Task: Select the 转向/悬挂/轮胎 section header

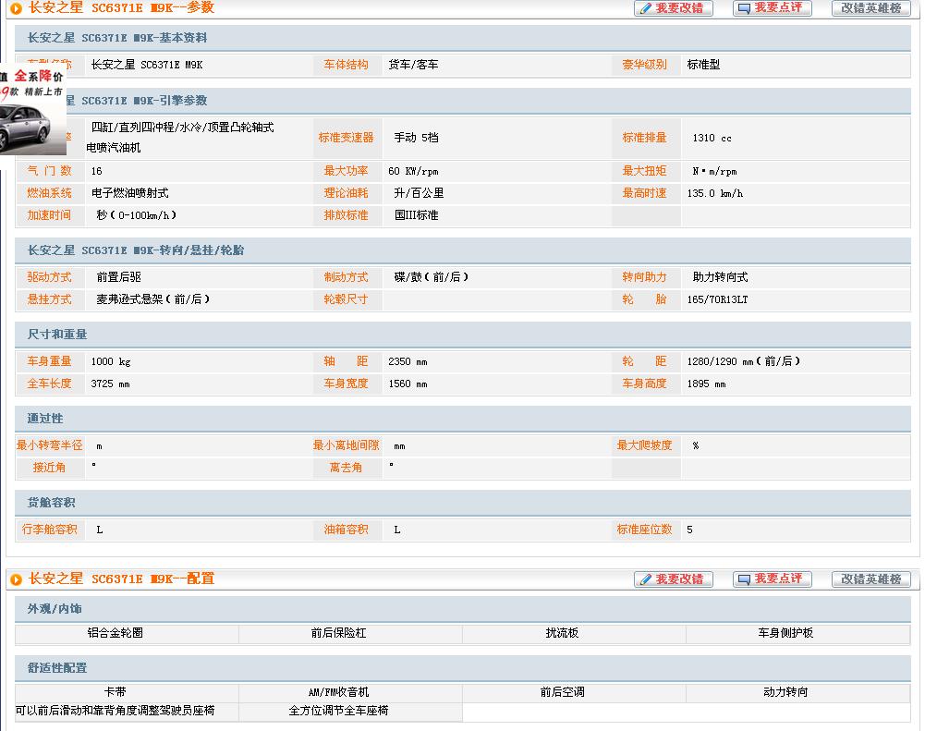Action: [135, 250]
